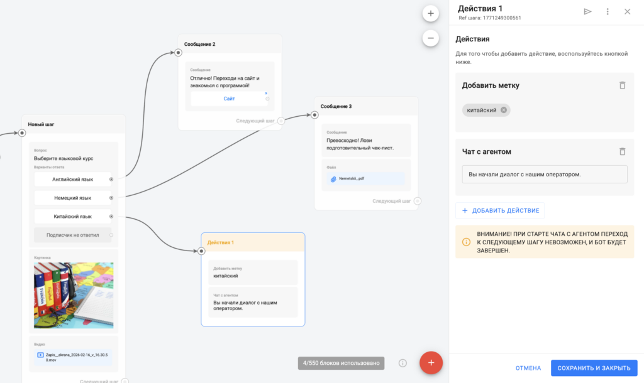Delete the Чат с агентом action
Viewport: 644px width, 383px height.
[x=622, y=151]
